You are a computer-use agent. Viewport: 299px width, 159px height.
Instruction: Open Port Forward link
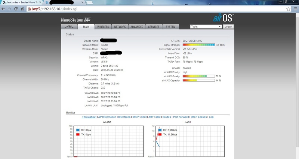pyautogui.click(x=181, y=117)
